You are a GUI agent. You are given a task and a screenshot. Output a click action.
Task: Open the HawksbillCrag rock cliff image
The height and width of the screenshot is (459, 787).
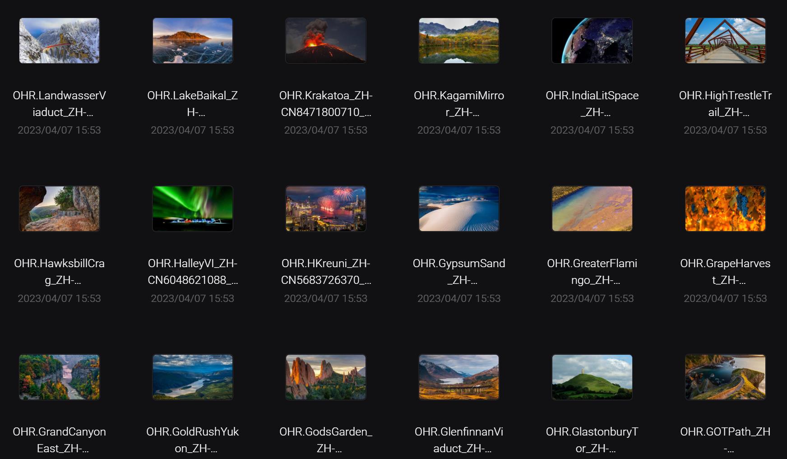tap(59, 209)
